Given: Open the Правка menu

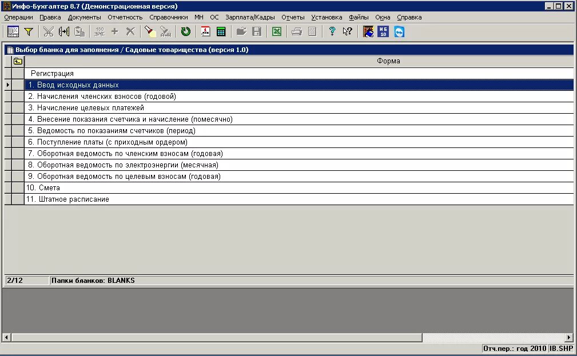Looking at the screenshot, I should [50, 17].
